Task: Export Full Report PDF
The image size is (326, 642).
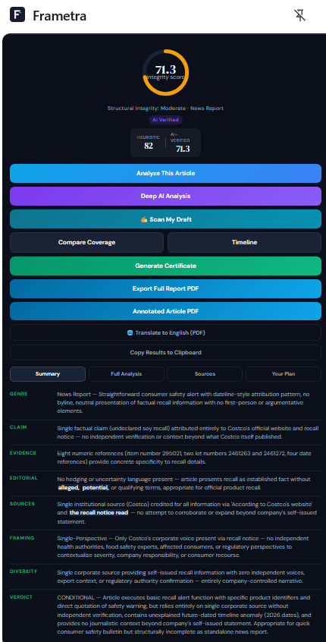Action: pyautogui.click(x=166, y=288)
